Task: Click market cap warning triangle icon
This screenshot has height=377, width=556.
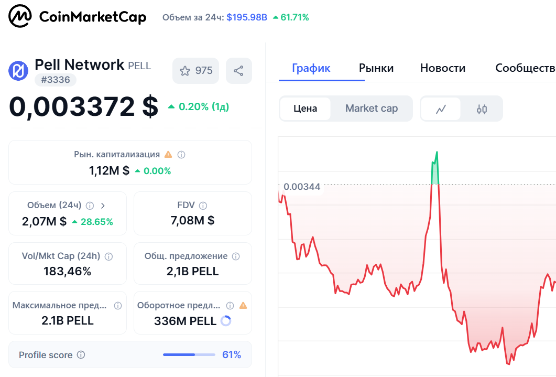Action: tap(168, 155)
